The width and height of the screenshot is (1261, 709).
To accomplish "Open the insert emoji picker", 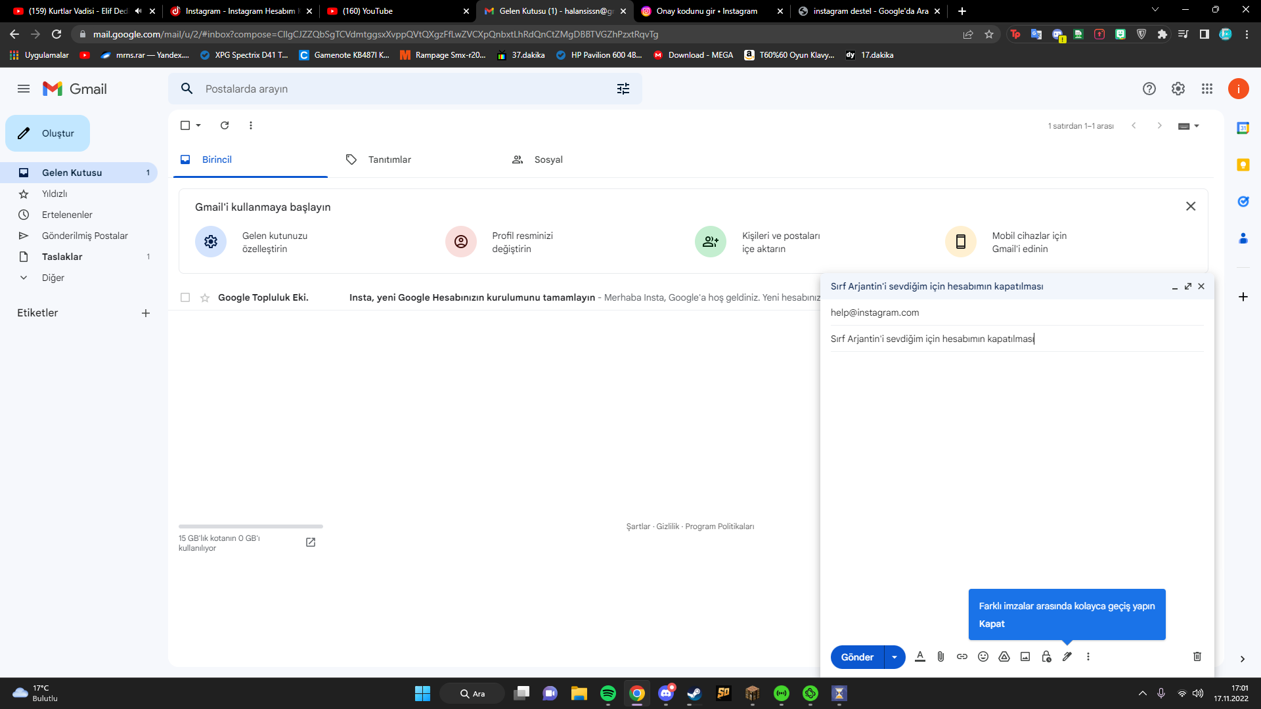I will [x=983, y=656].
